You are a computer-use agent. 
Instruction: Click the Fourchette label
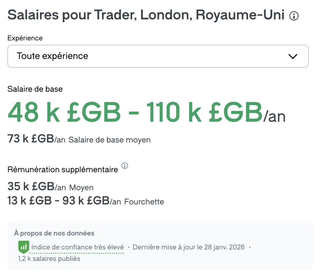(144, 202)
